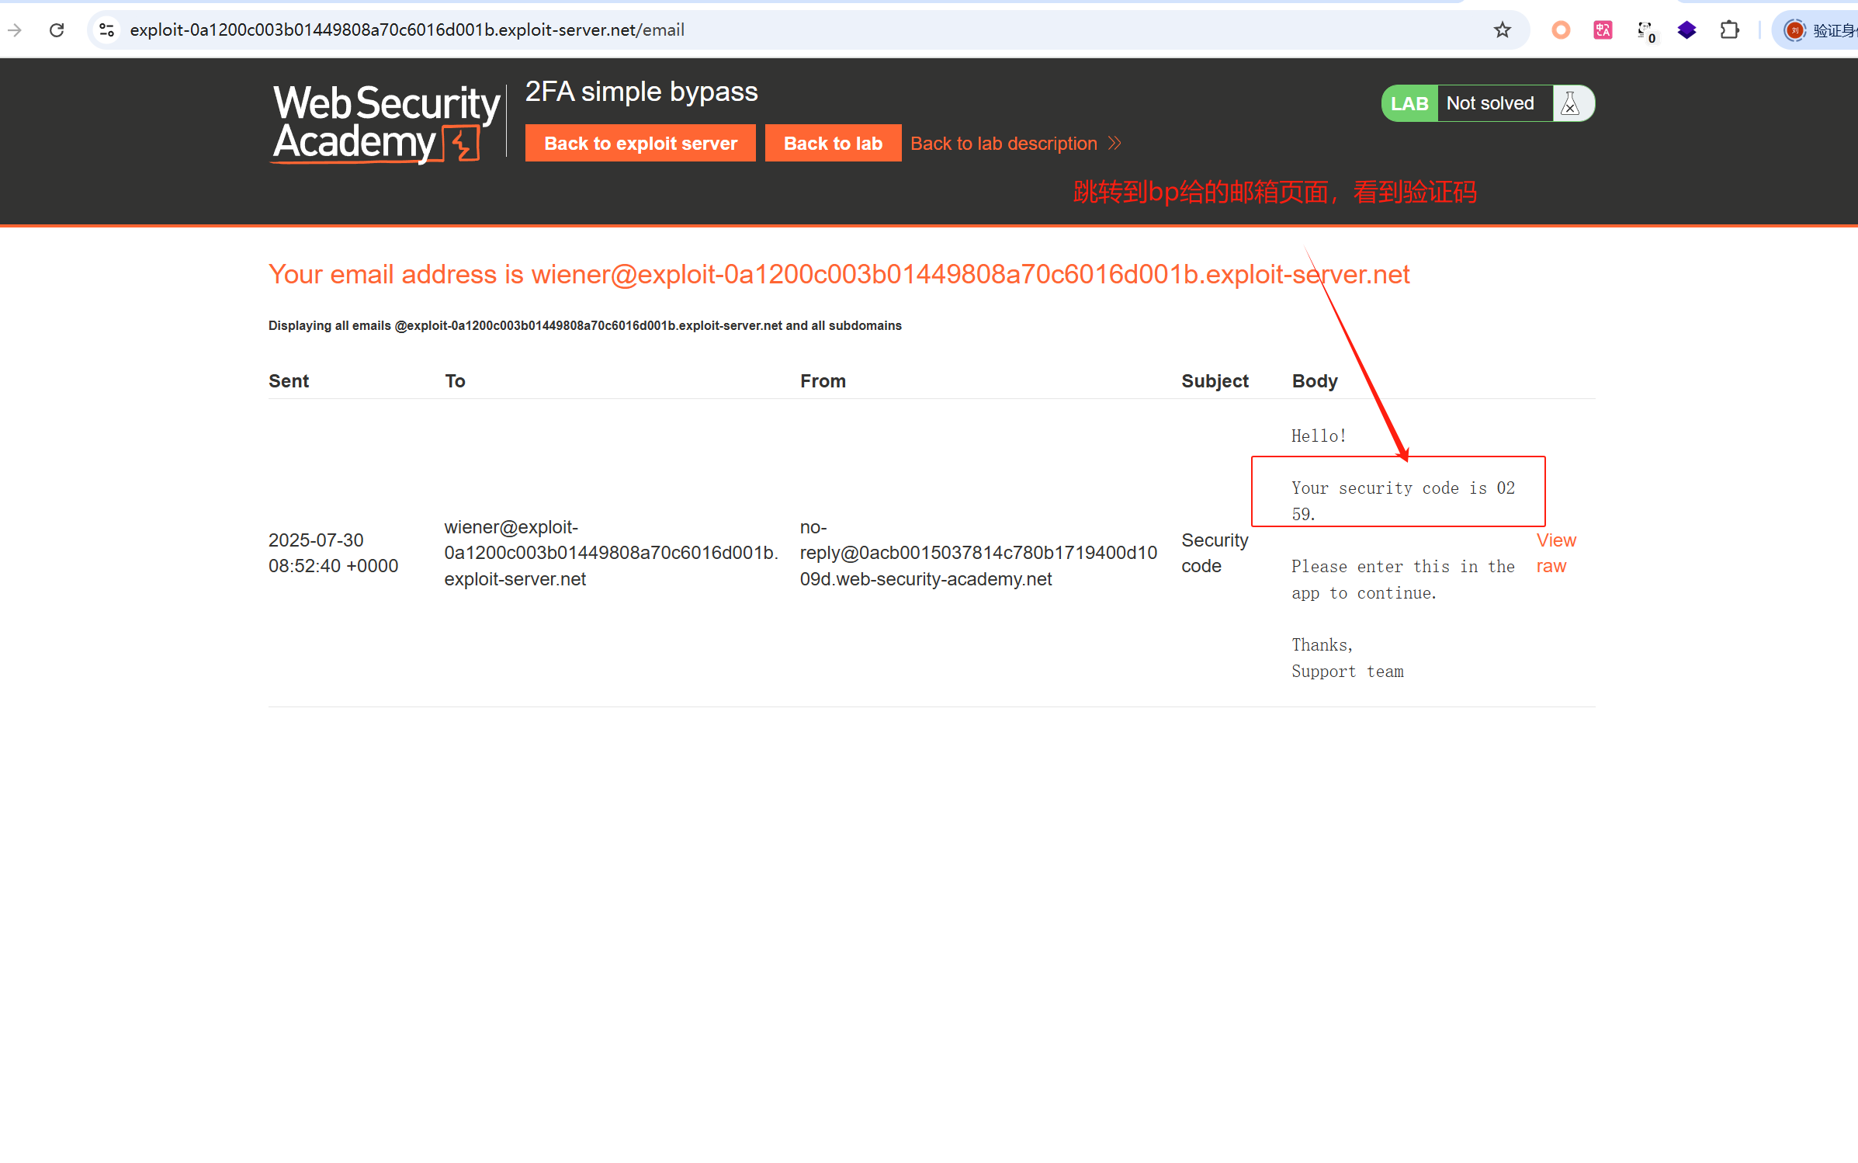Screen dimensions: 1858x1163
Task: Click the browser reload icon
Action: point(57,30)
